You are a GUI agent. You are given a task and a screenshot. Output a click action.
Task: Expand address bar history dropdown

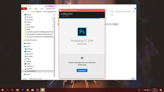pyautogui.click(x=110, y=12)
